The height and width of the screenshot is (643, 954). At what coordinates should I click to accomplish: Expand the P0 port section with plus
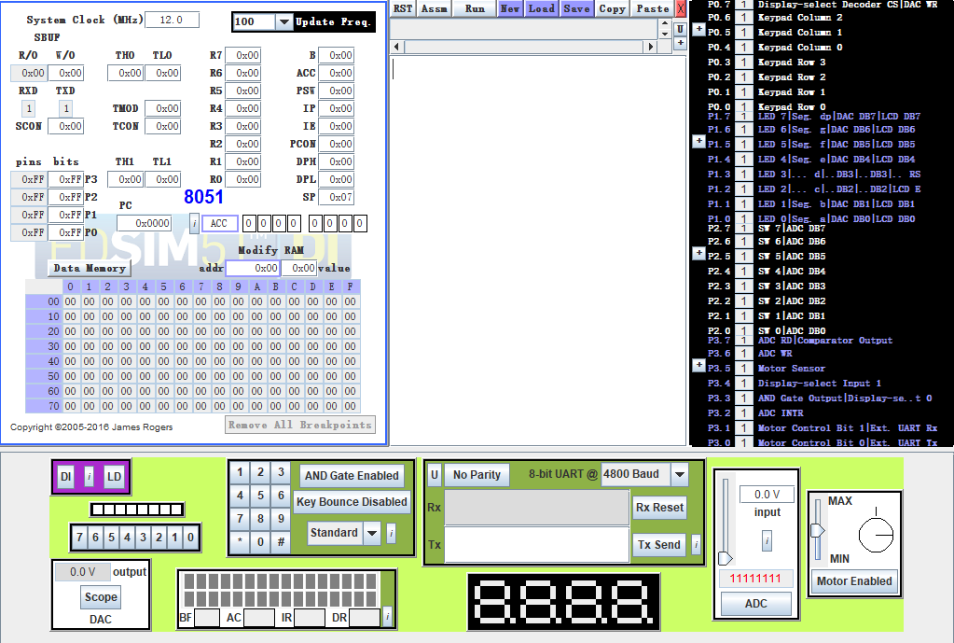click(698, 29)
